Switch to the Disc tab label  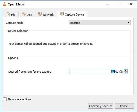coord(29,15)
